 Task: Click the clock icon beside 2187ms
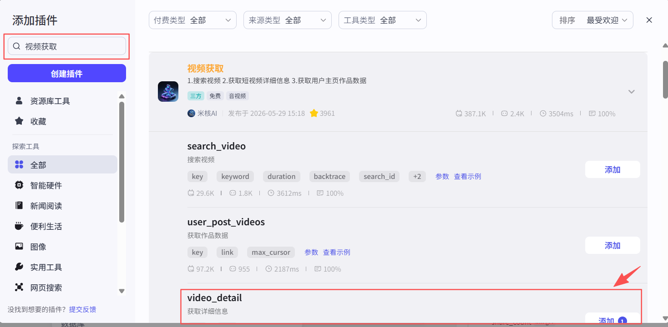coord(268,269)
